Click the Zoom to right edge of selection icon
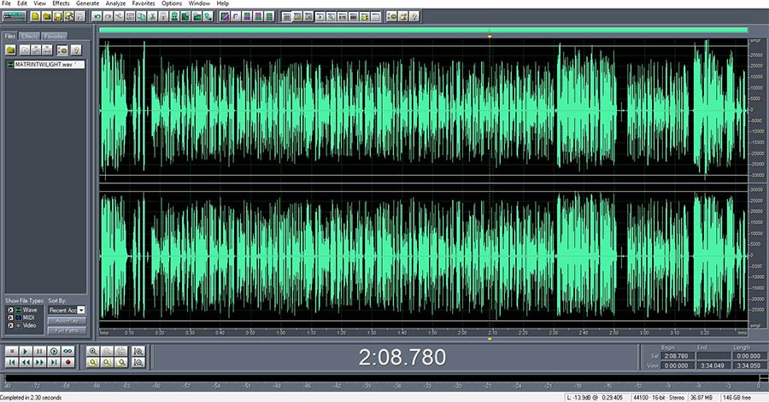The height and width of the screenshot is (402, 769). click(120, 363)
